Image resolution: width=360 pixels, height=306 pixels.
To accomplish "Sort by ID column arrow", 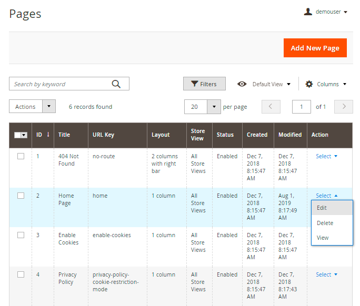I will point(48,135).
